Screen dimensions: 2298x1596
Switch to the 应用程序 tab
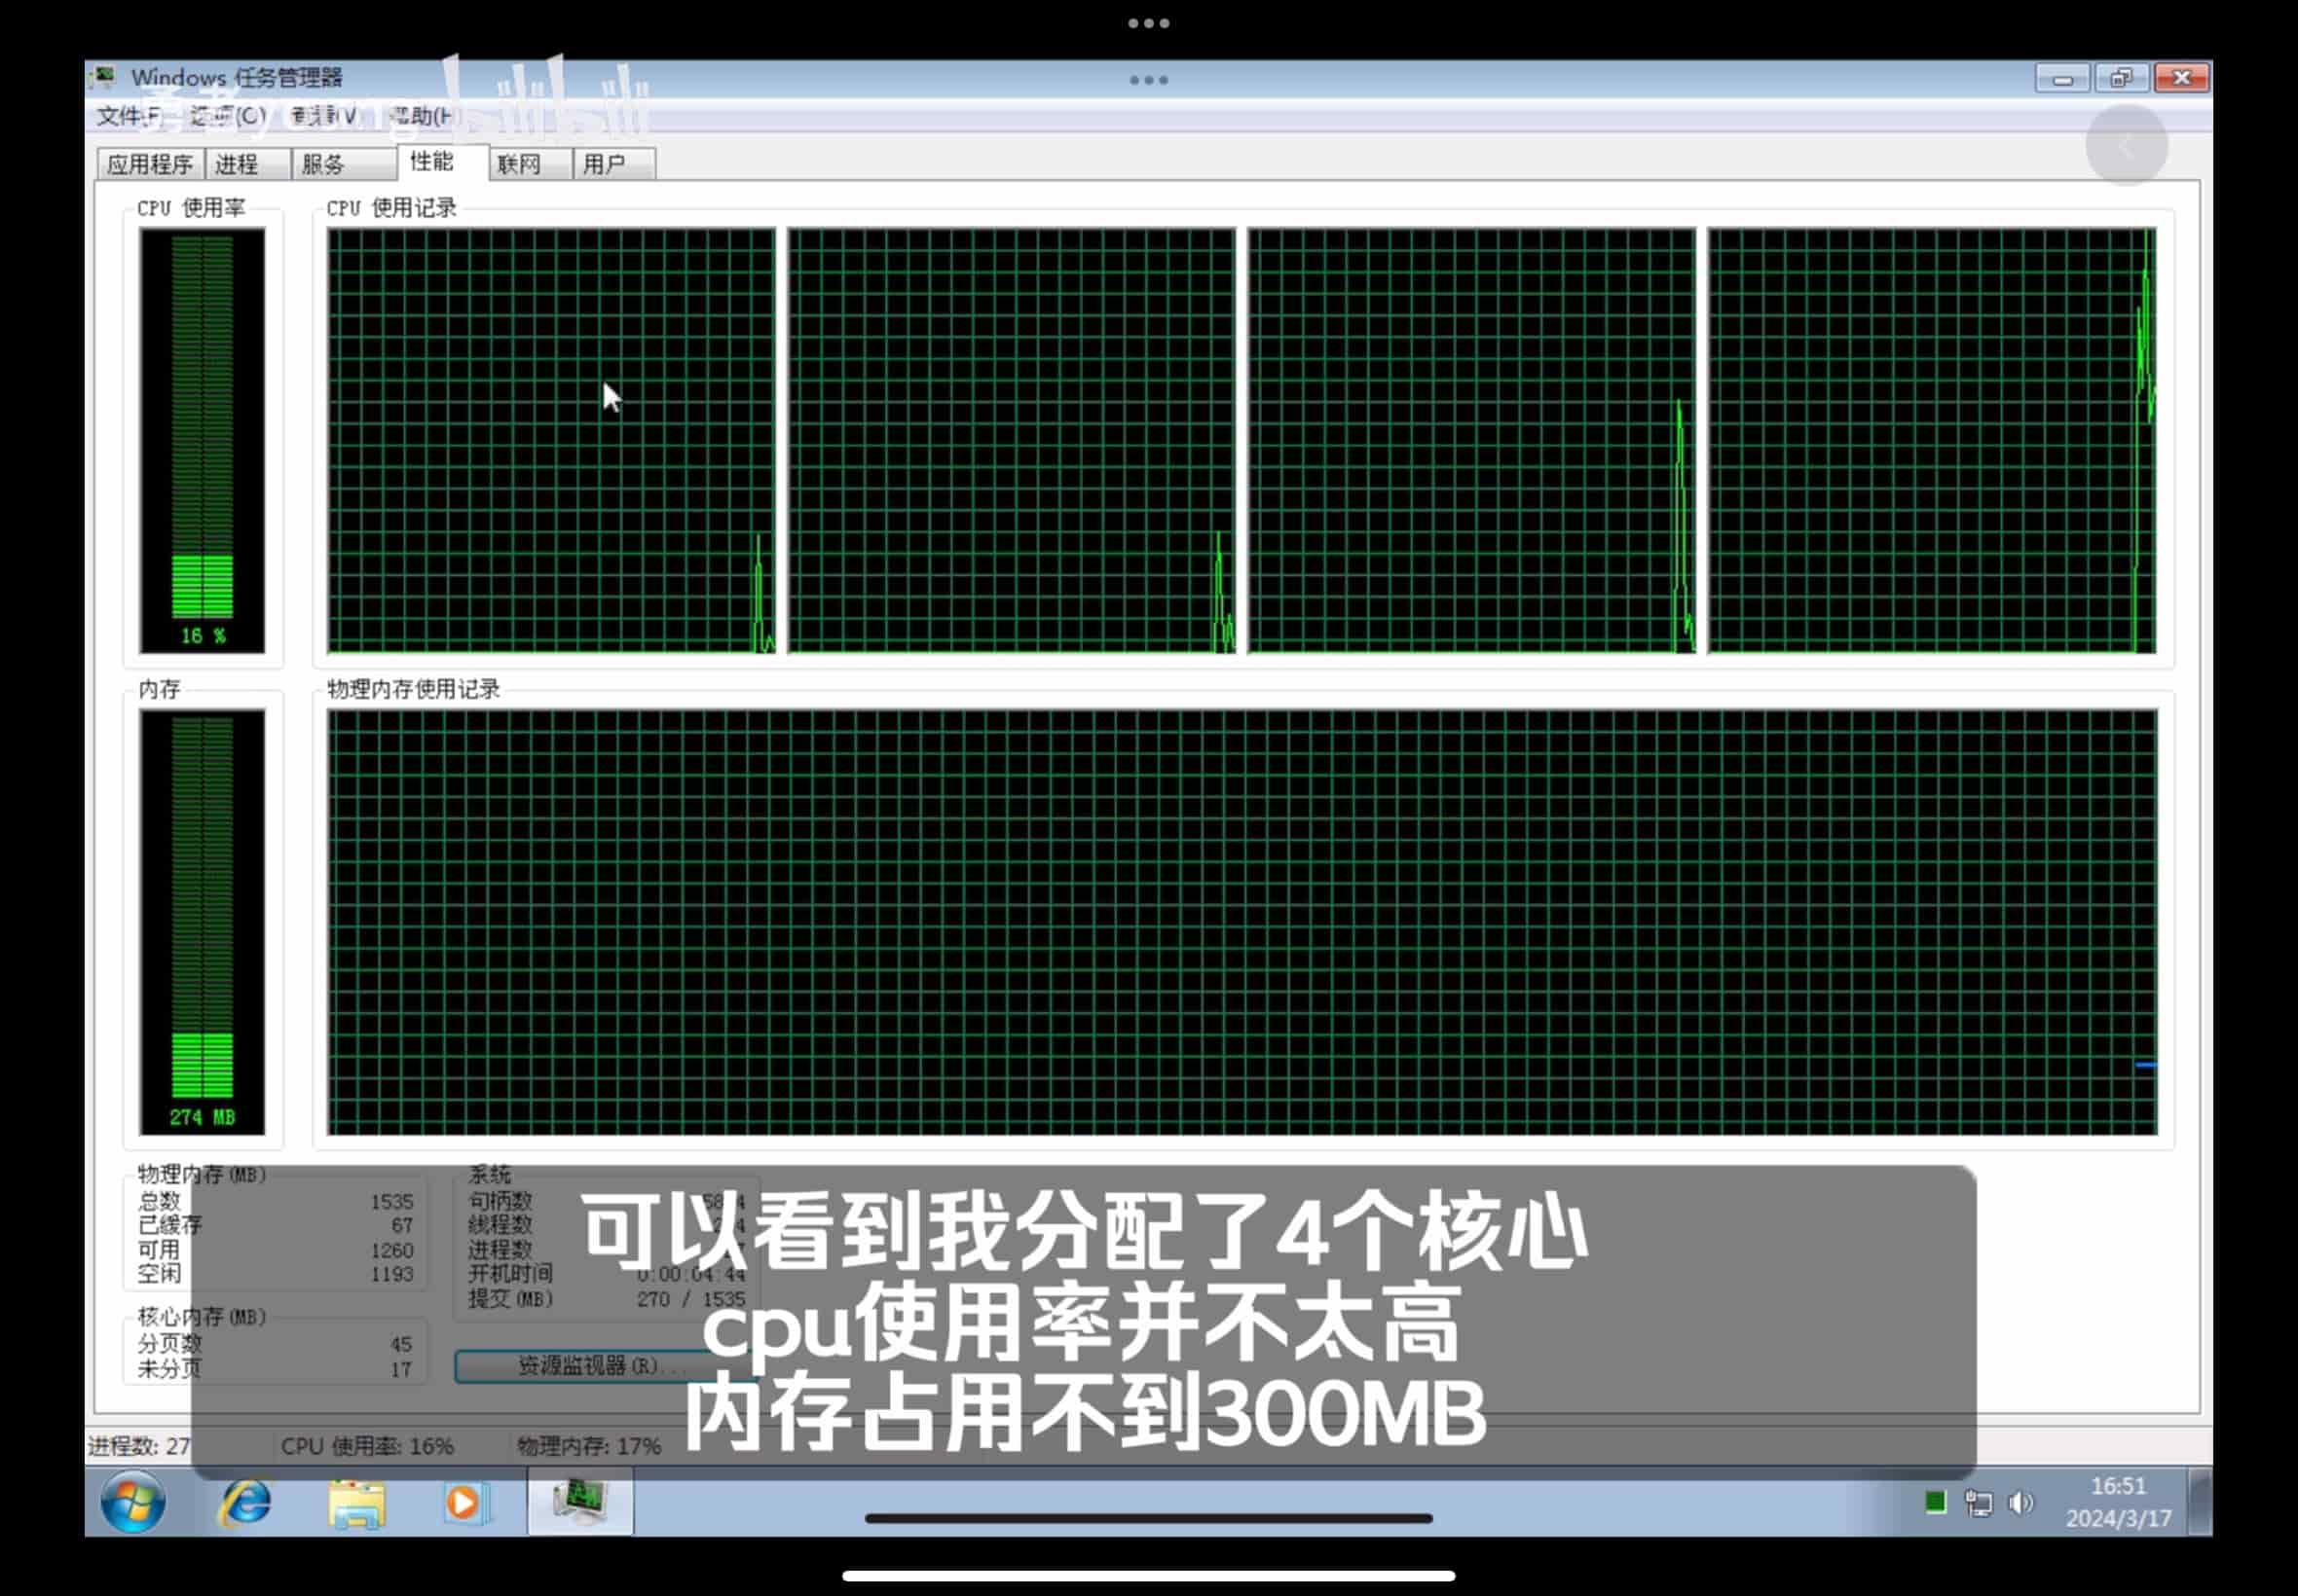click(x=150, y=164)
